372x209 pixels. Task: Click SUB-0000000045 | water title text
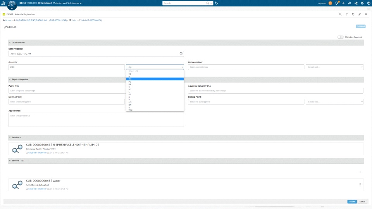pos(43,181)
